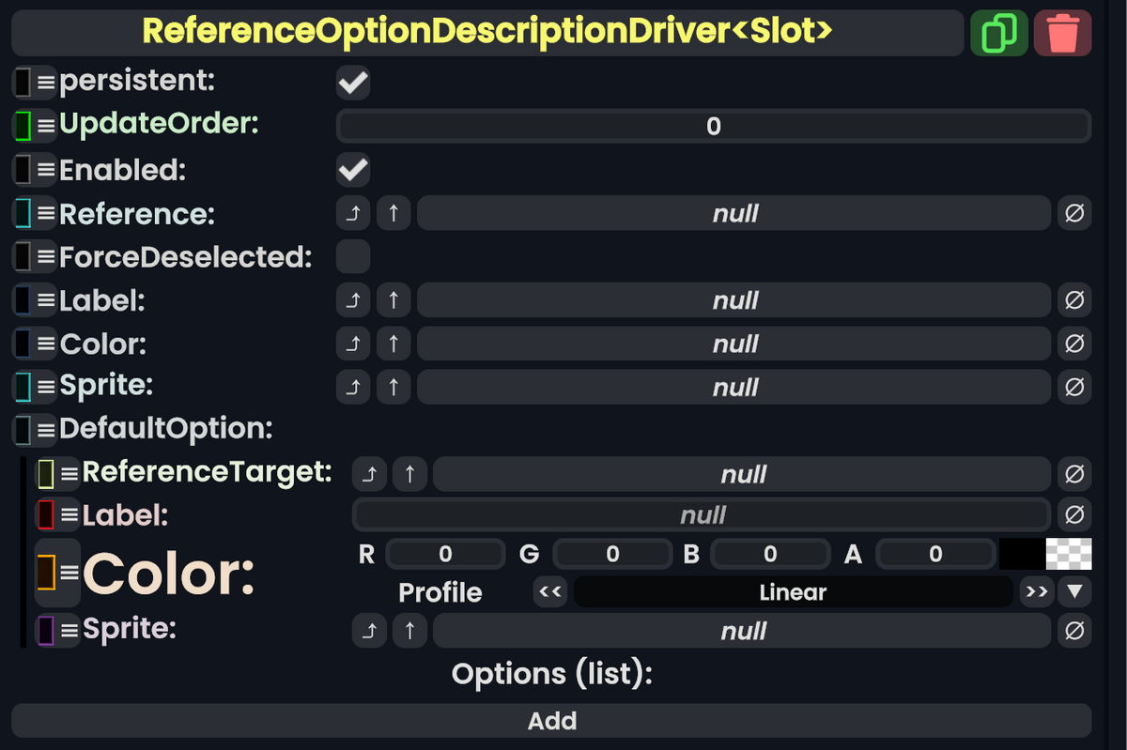1127x750 pixels.
Task: Clear the Reference field with Ø icon
Action: click(1074, 213)
